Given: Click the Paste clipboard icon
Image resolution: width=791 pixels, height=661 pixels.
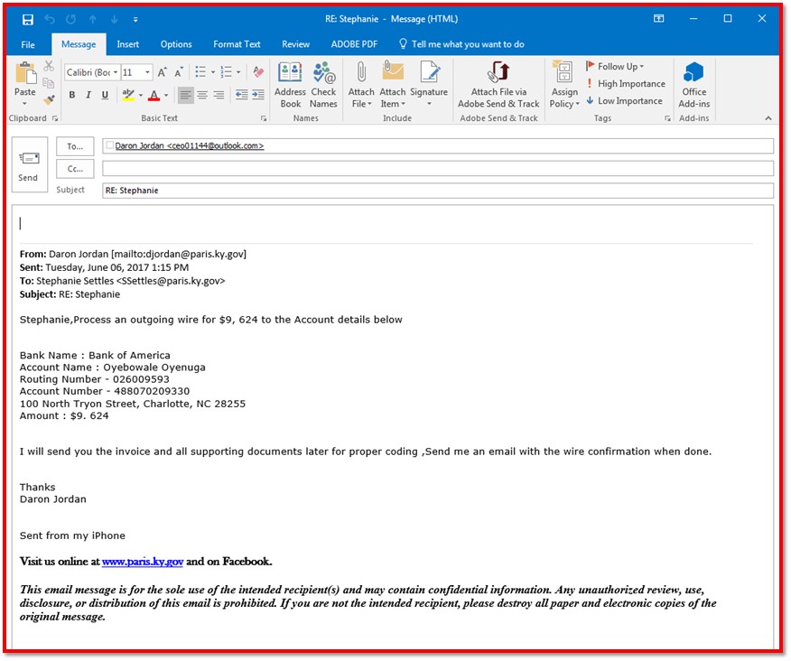Looking at the screenshot, I should click(x=25, y=74).
